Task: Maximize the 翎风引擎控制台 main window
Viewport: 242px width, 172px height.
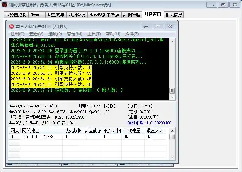Action: [x=223, y=5]
